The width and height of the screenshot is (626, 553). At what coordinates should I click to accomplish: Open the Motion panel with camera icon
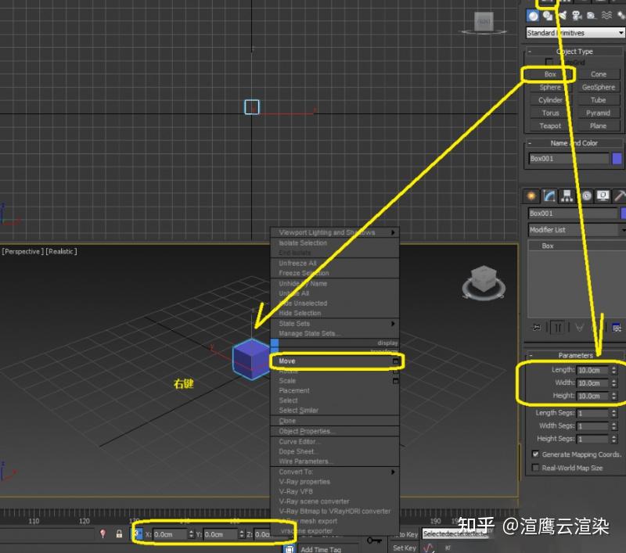586,196
